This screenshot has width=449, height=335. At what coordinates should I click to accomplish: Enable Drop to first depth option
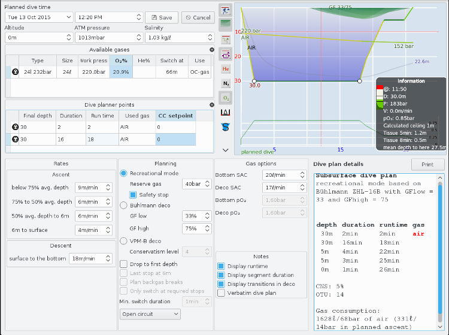point(124,264)
